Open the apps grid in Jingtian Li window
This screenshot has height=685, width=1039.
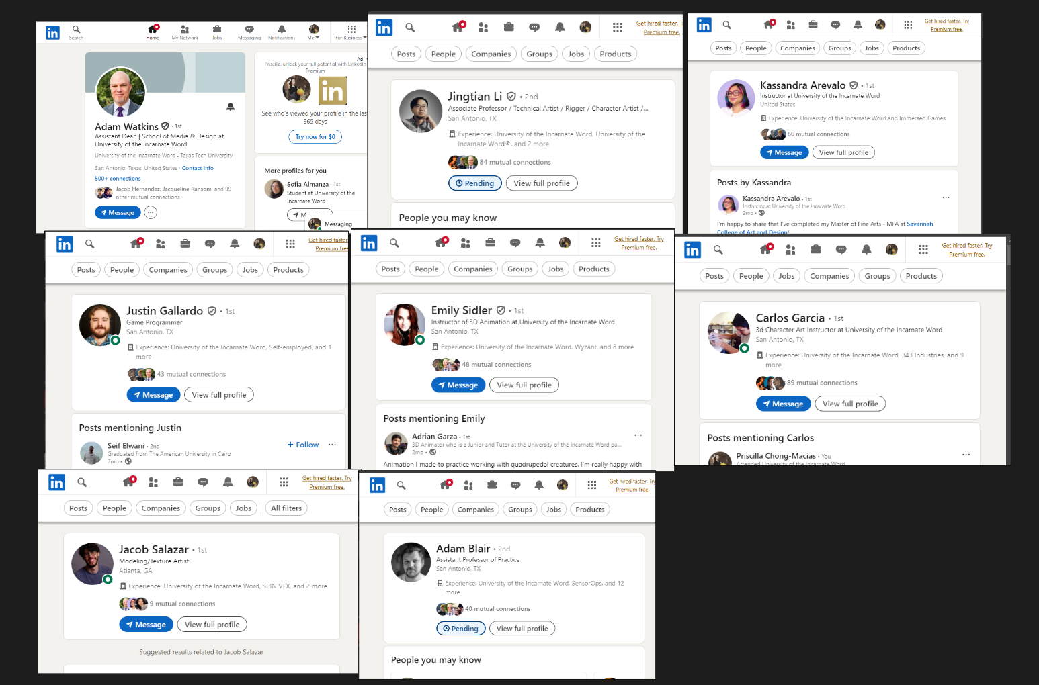618,28
